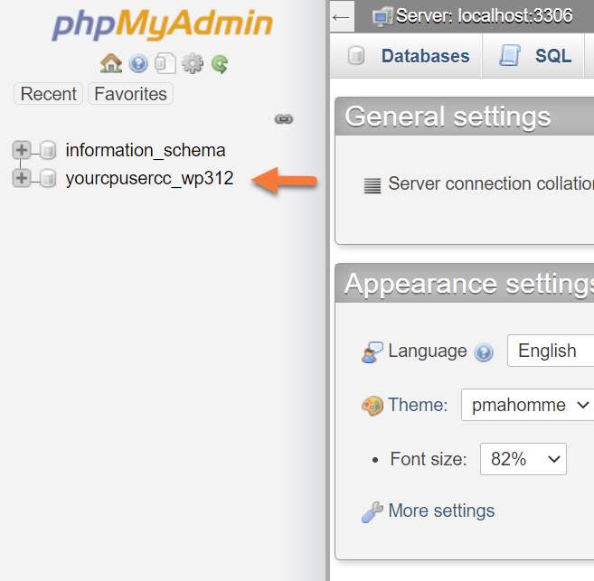Reload navigation panel with green refresh icon
Image resolution: width=594 pixels, height=581 pixels.
click(x=219, y=63)
